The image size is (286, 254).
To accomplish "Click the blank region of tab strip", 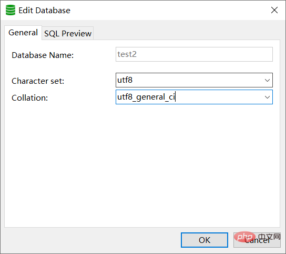I will coord(186,33).
